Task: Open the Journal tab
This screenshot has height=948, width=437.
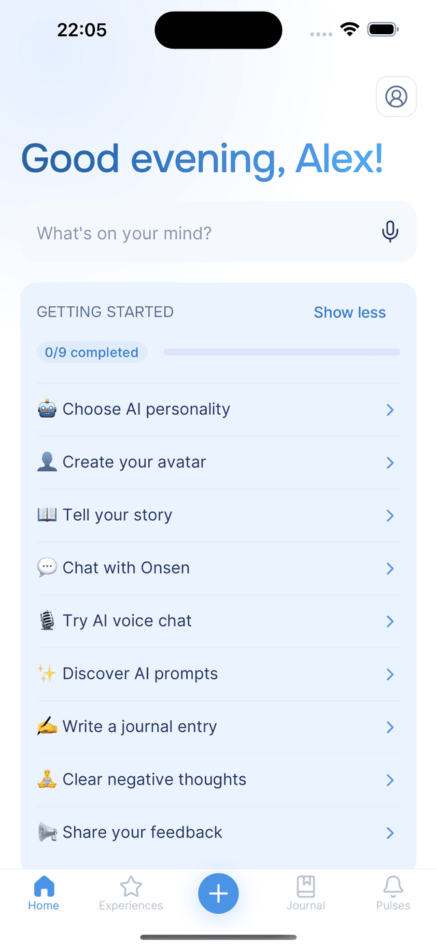Action: pos(305,893)
